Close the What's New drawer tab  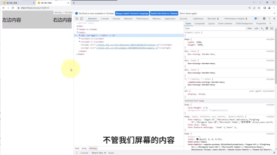(x=105, y=153)
